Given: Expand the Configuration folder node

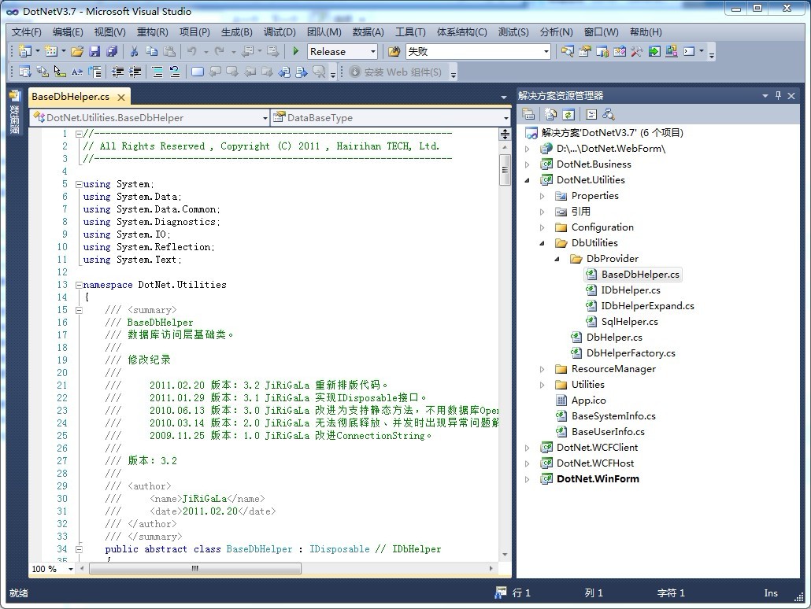Looking at the screenshot, I should pyautogui.click(x=542, y=227).
